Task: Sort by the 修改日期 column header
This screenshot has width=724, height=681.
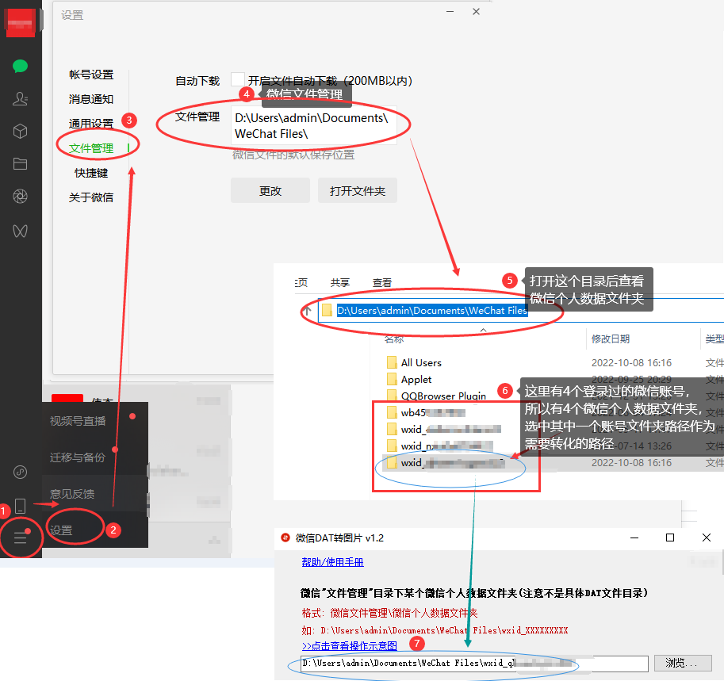Action: (x=611, y=339)
